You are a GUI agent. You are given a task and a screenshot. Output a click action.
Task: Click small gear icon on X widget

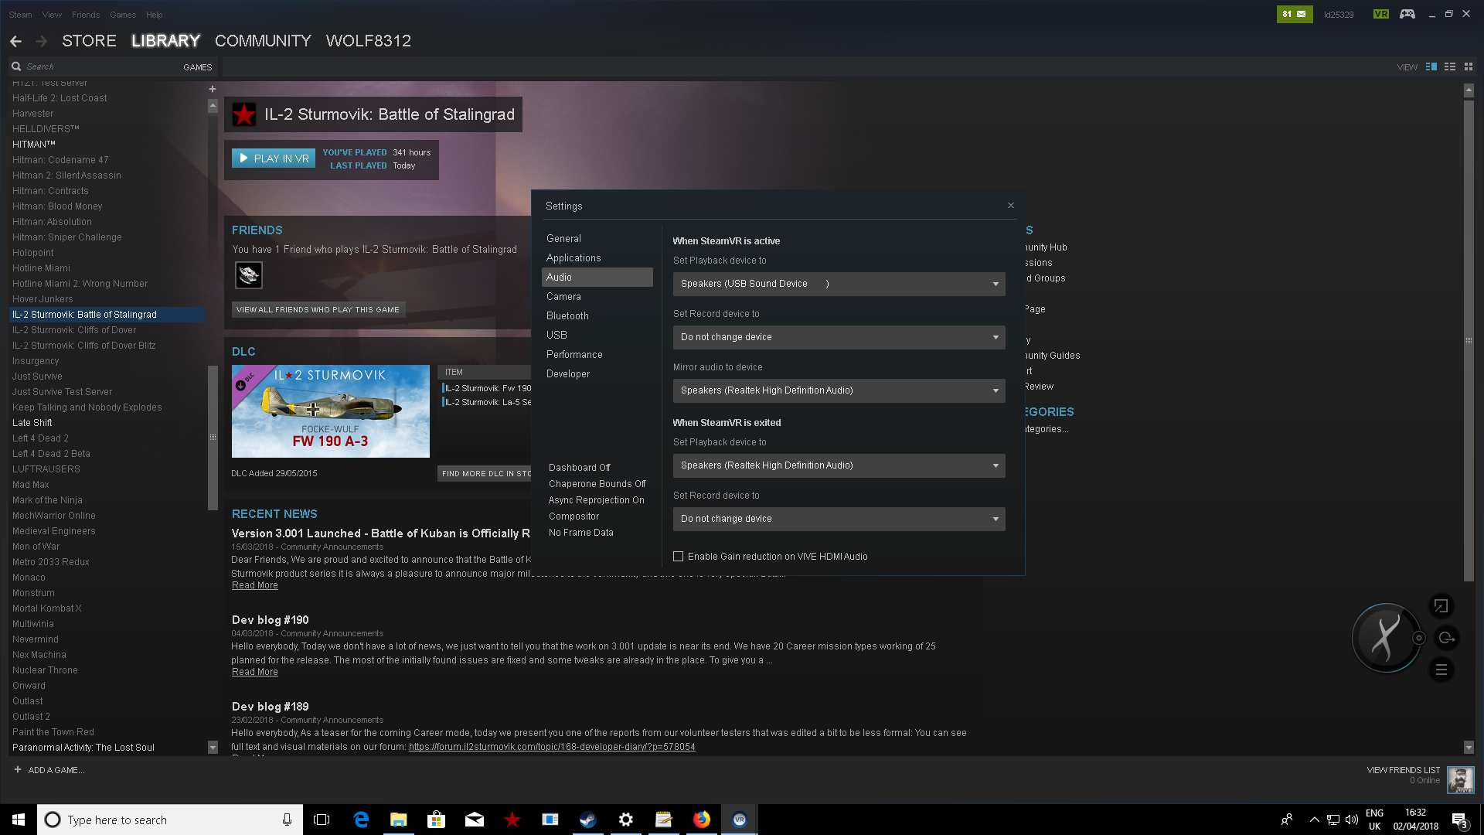[x=1418, y=638]
